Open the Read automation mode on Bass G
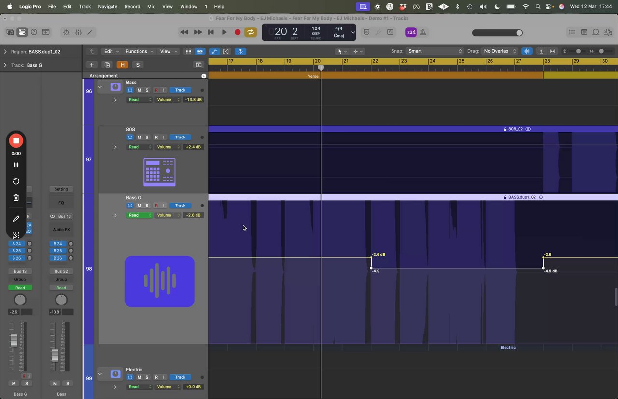The image size is (618, 399). pyautogui.click(x=140, y=215)
